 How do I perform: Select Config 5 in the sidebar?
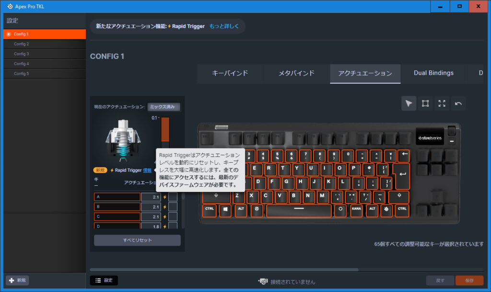45,74
